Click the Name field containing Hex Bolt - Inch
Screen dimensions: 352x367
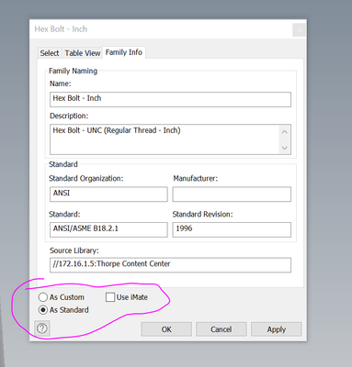(170, 99)
